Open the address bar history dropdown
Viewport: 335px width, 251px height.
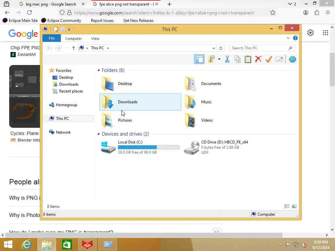click(214, 48)
